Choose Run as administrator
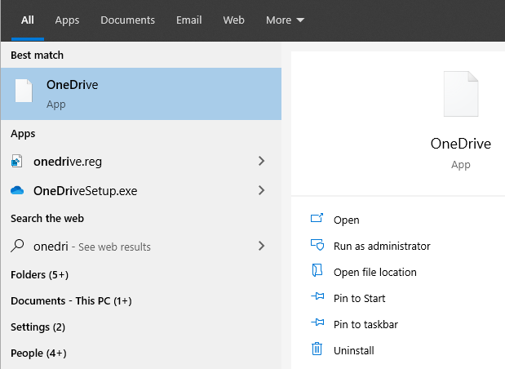Image resolution: width=505 pixels, height=369 pixels. point(382,247)
